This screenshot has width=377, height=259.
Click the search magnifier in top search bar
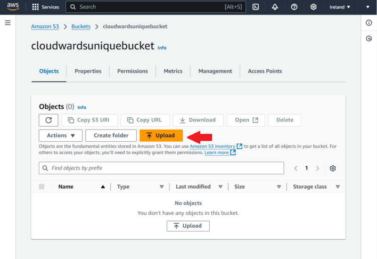(x=73, y=7)
